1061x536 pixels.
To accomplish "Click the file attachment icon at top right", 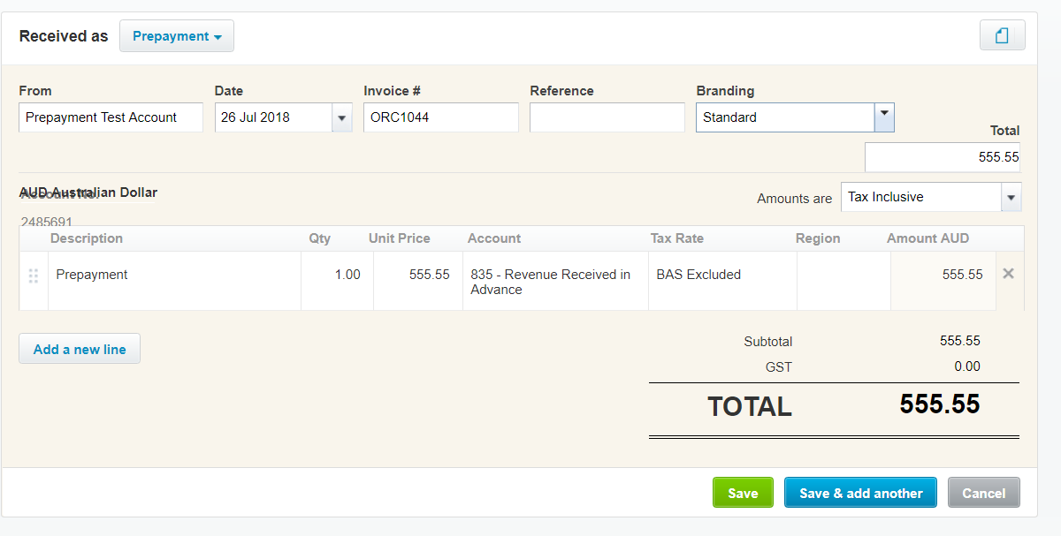I will (1002, 35).
